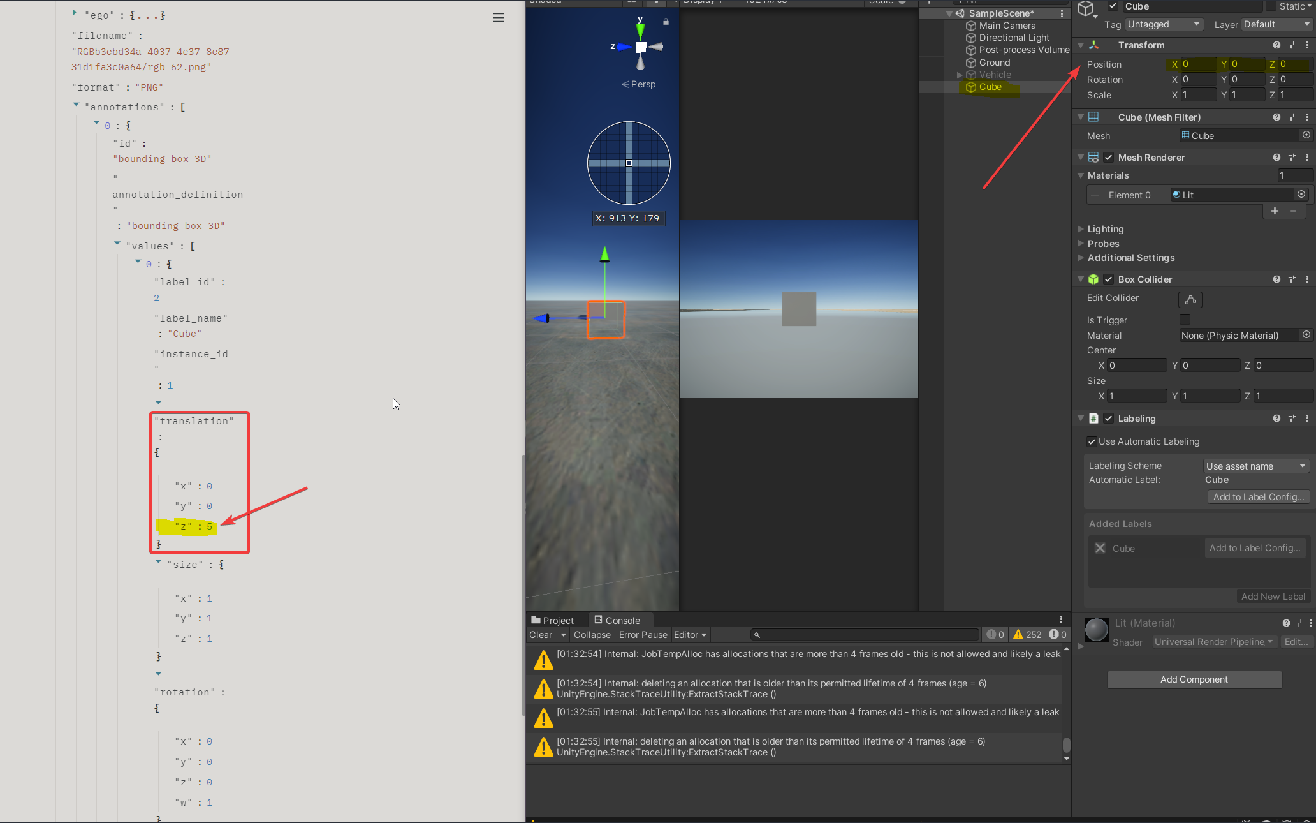The image size is (1316, 823).
Task: Select the Console tab
Action: [617, 619]
